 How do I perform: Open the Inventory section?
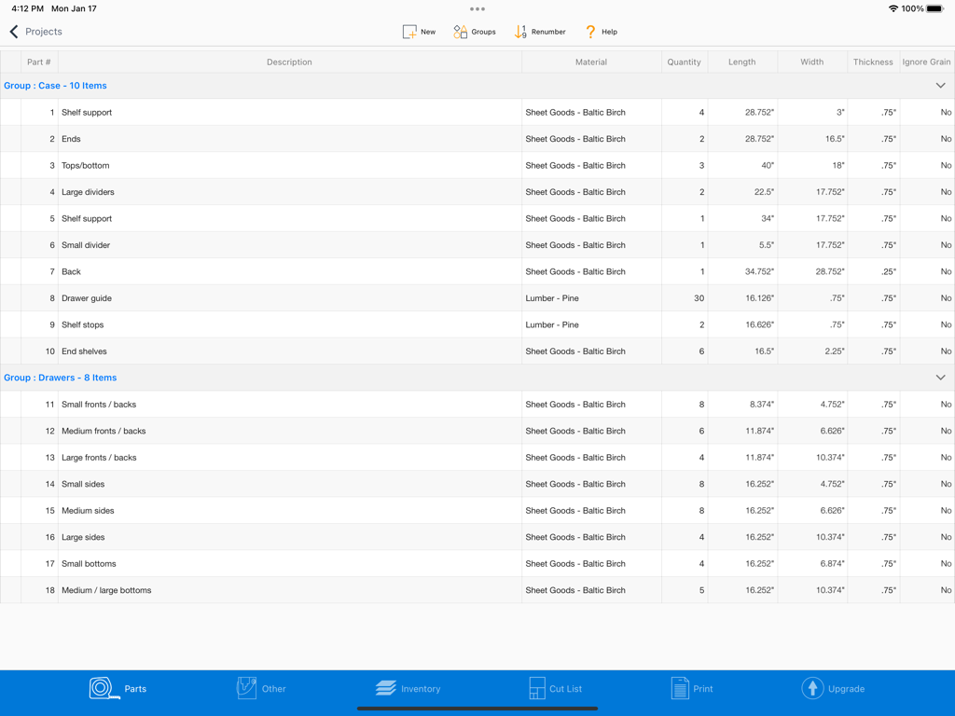click(x=386, y=688)
